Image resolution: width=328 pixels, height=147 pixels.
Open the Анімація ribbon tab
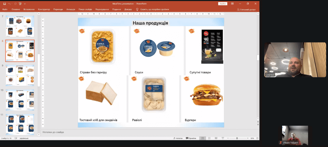tap(70, 10)
